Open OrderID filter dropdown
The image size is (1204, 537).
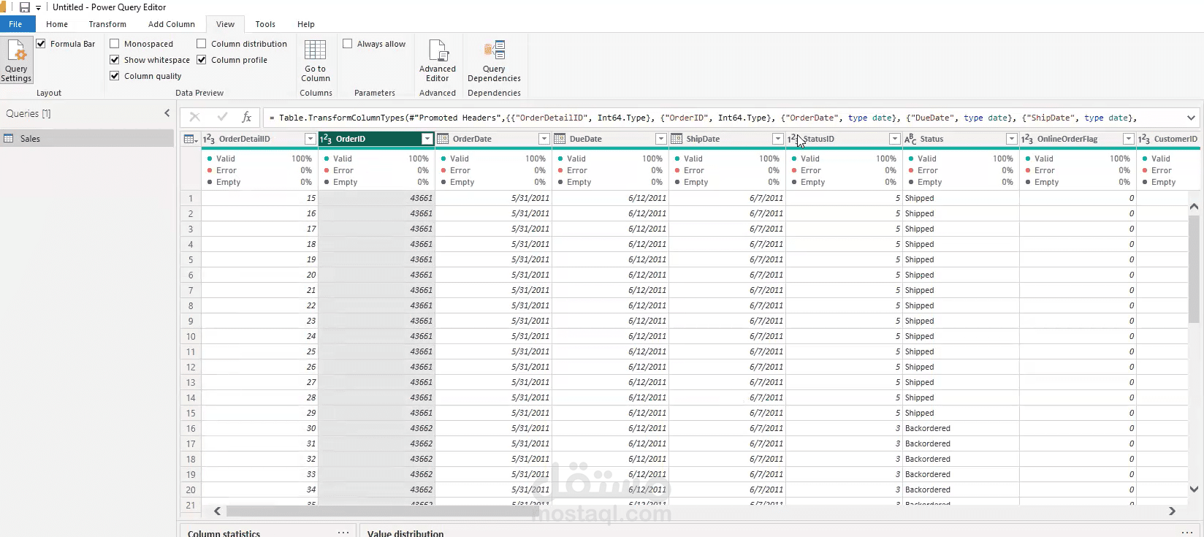427,139
